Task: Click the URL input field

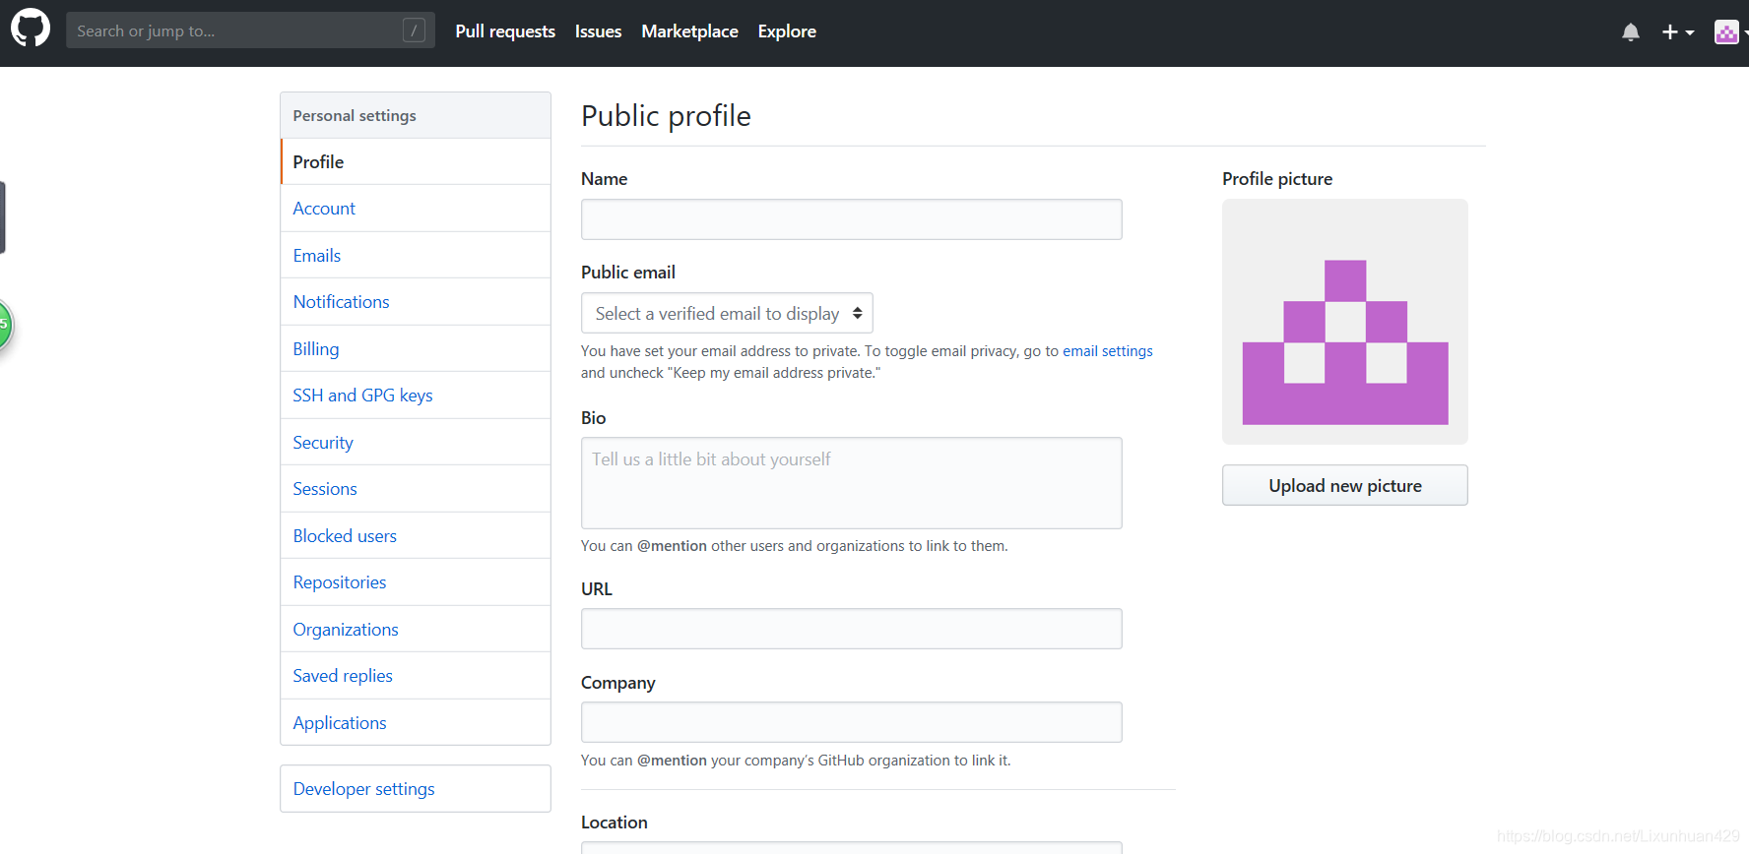Action: click(852, 629)
